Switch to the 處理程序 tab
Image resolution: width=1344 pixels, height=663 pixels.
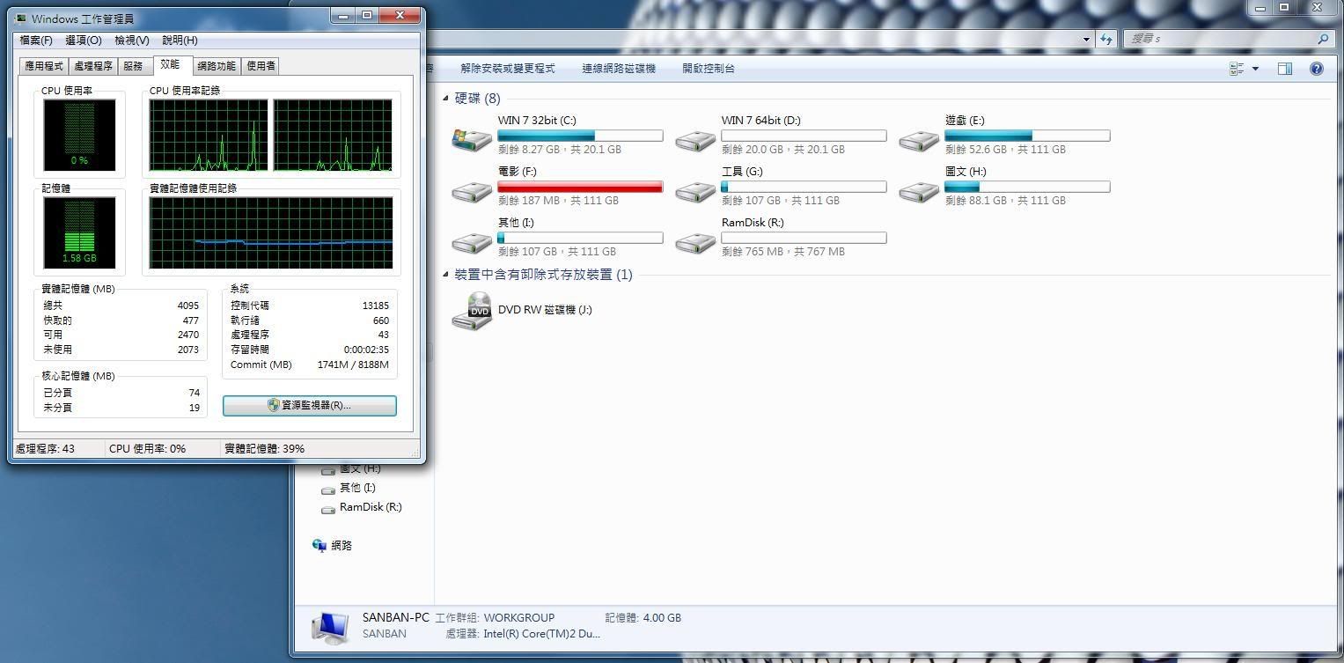(93, 66)
